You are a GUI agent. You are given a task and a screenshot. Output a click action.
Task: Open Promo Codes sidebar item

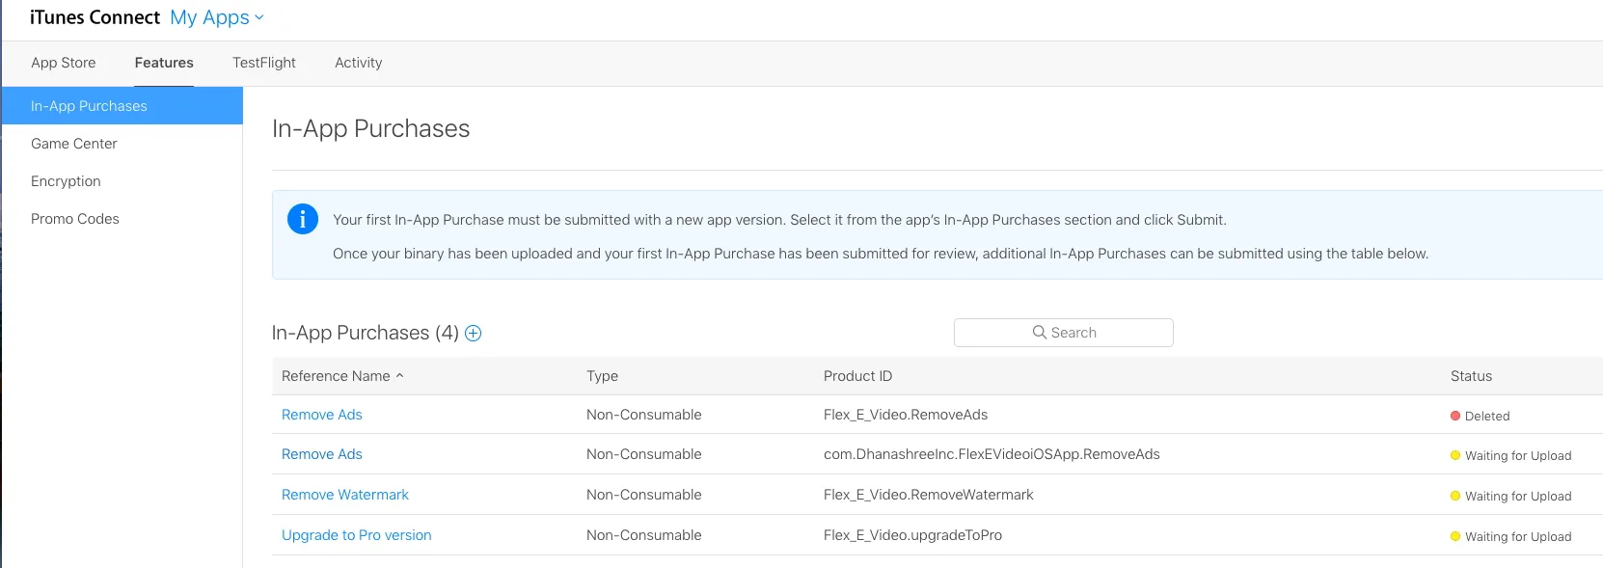[x=75, y=219]
